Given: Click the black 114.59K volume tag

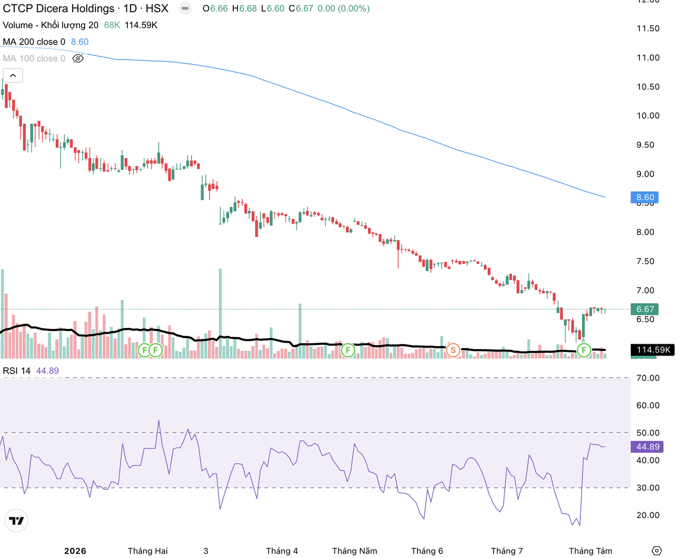Looking at the screenshot, I should click(652, 350).
